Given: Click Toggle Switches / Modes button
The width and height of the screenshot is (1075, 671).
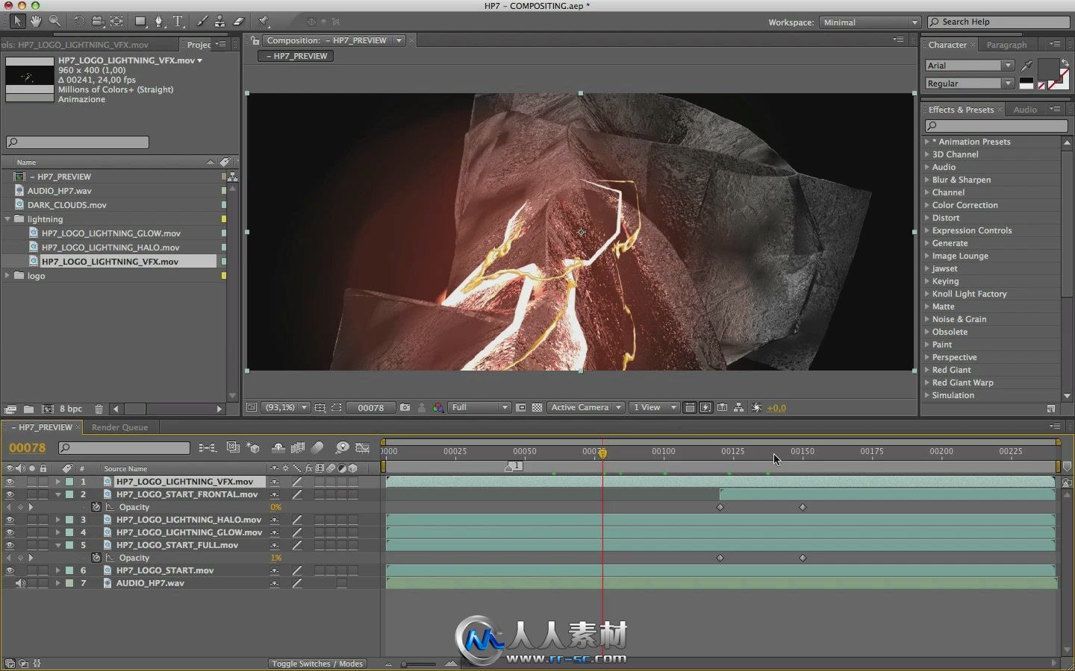Looking at the screenshot, I should 317,664.
